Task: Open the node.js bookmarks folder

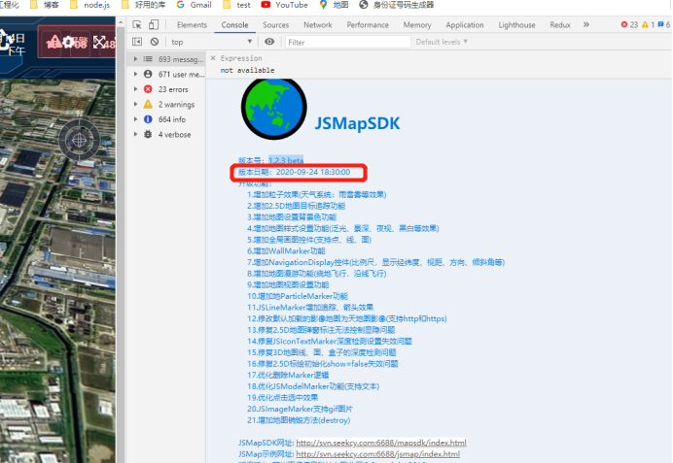Action: coord(89,5)
